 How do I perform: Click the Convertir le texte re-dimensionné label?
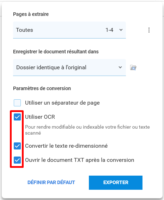[66, 146]
